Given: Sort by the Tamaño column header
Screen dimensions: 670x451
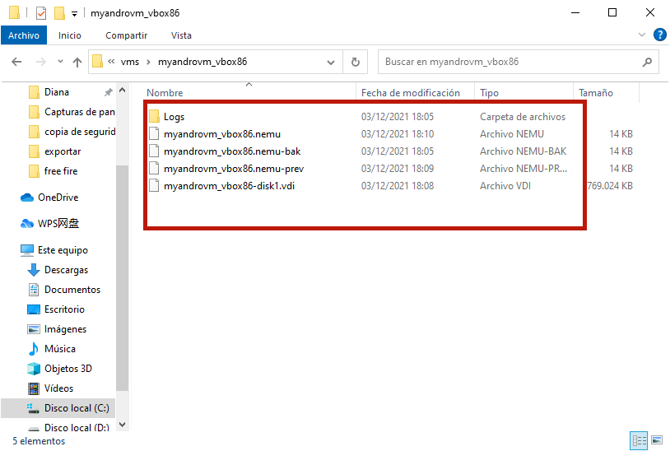Looking at the screenshot, I should point(596,93).
